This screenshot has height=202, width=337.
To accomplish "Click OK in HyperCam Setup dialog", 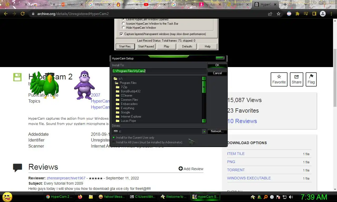I will click(x=217, y=65).
